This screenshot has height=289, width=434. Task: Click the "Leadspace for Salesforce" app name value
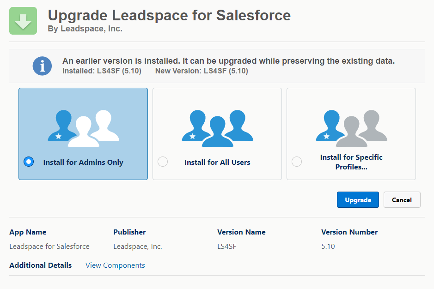click(49, 247)
